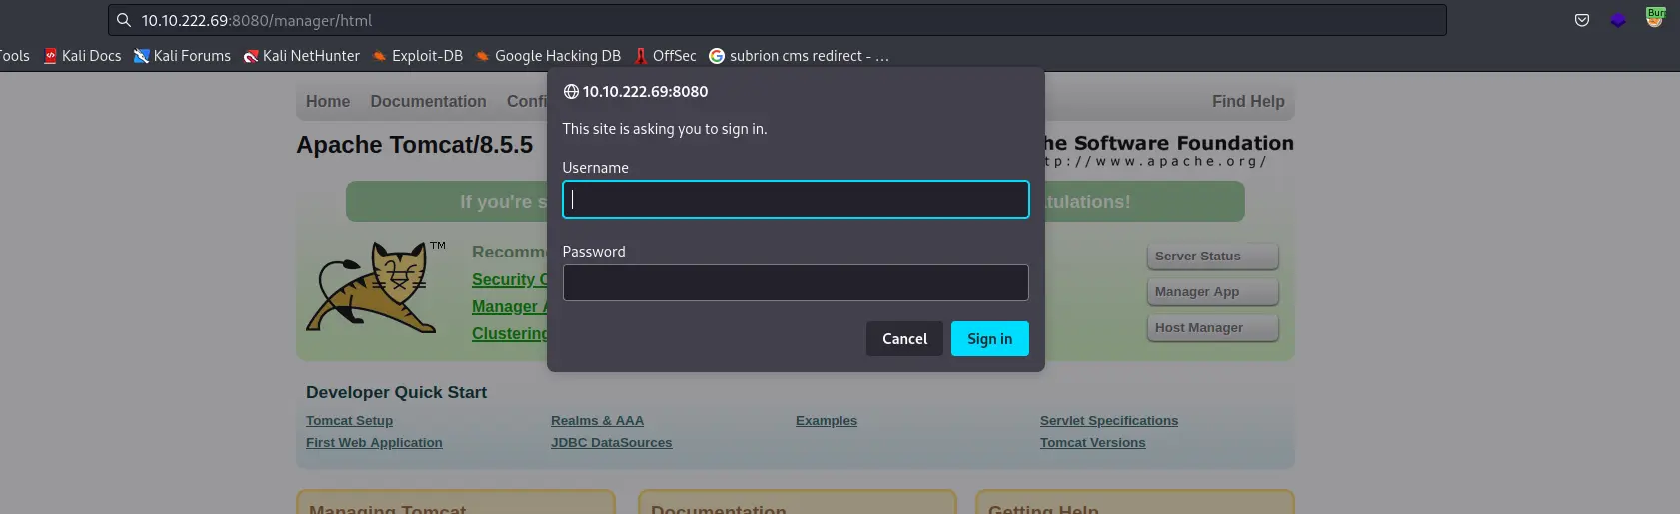Click the Developer Quick Start heading
This screenshot has height=514, width=1680.
coord(396,392)
